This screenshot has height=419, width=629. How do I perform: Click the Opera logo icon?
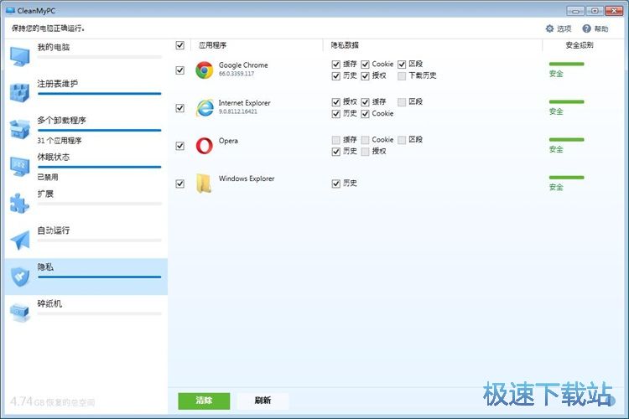pyautogui.click(x=204, y=146)
